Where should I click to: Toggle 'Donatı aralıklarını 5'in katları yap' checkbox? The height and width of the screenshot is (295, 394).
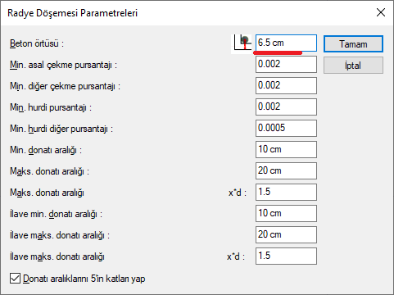pyautogui.click(x=15, y=279)
